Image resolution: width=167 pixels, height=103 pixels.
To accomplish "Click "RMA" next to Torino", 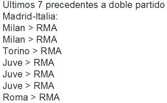I will point(51,51).
